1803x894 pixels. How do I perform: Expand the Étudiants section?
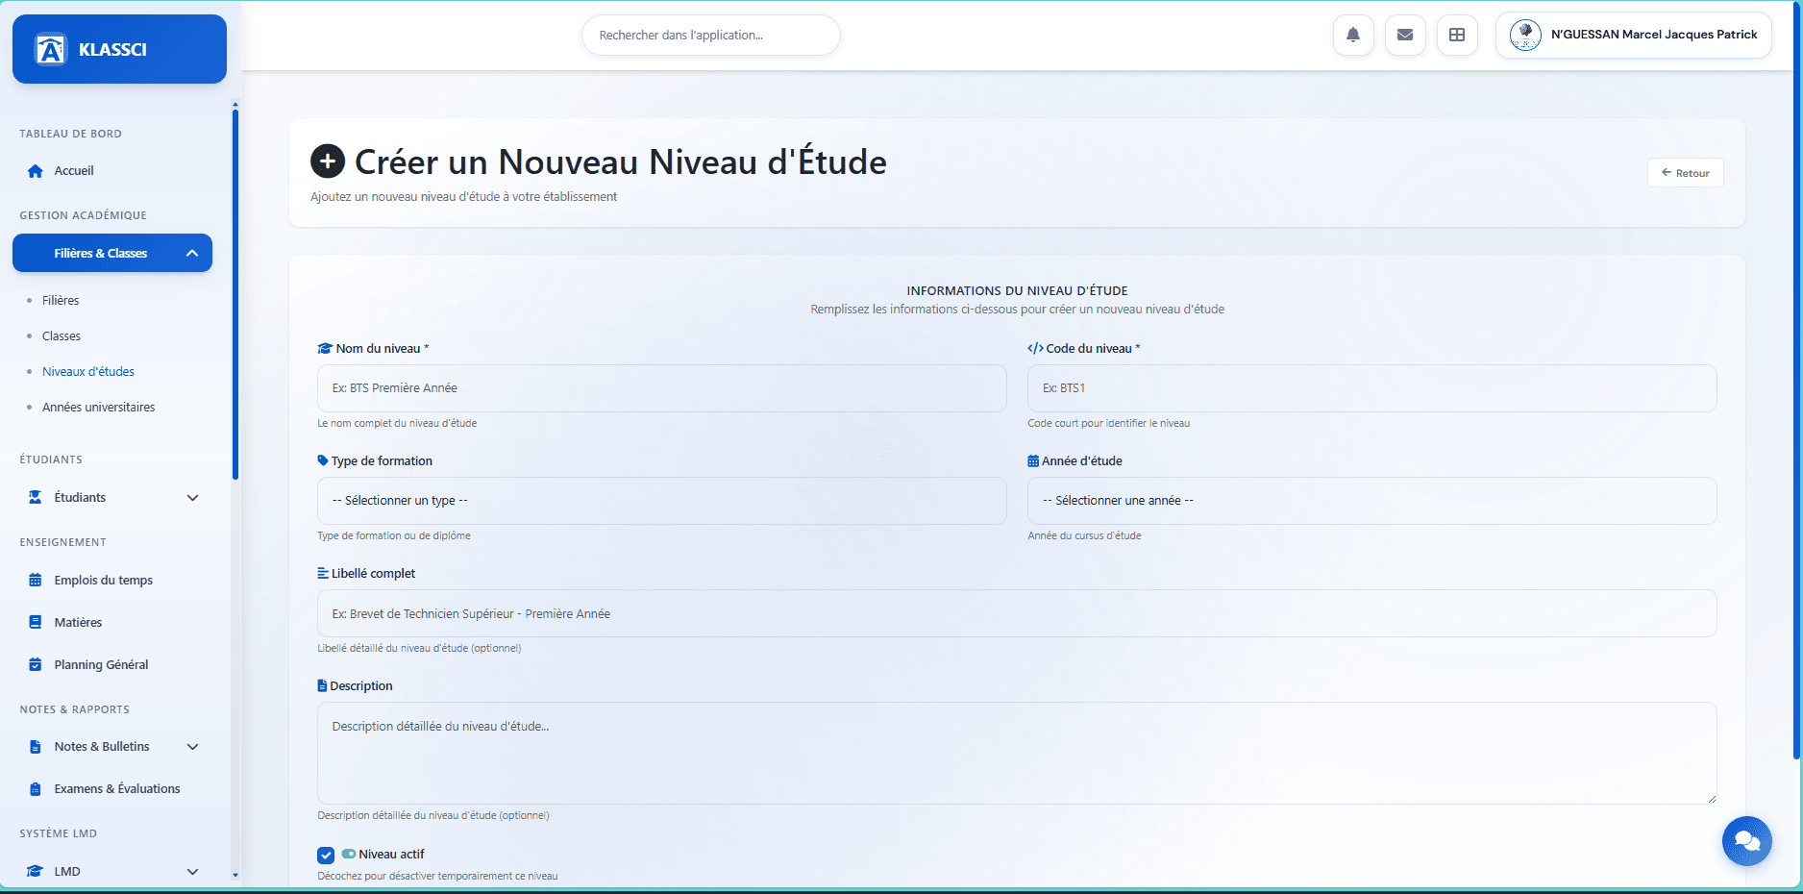(193, 498)
